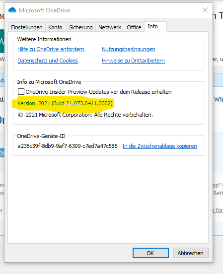Go to the Netzwerk tab
Image resolution: width=223 pixels, height=274 pixels.
pyautogui.click(x=110, y=27)
